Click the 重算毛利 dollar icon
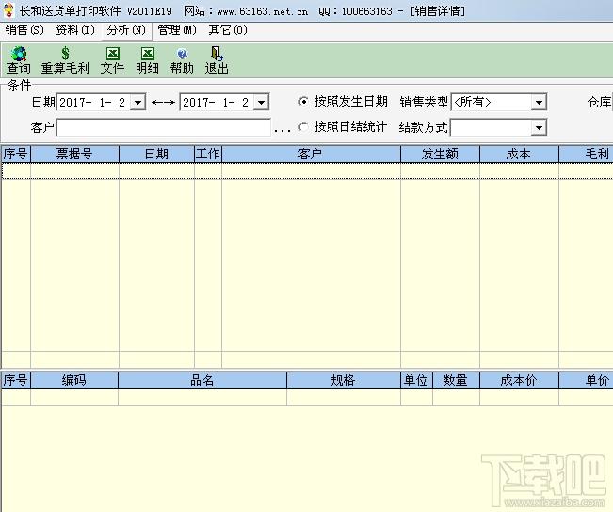Image resolution: width=613 pixels, height=512 pixels. [x=65, y=53]
